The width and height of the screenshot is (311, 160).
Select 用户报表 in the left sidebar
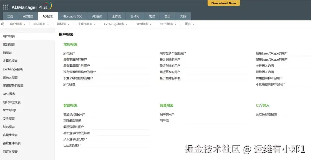[27, 36]
